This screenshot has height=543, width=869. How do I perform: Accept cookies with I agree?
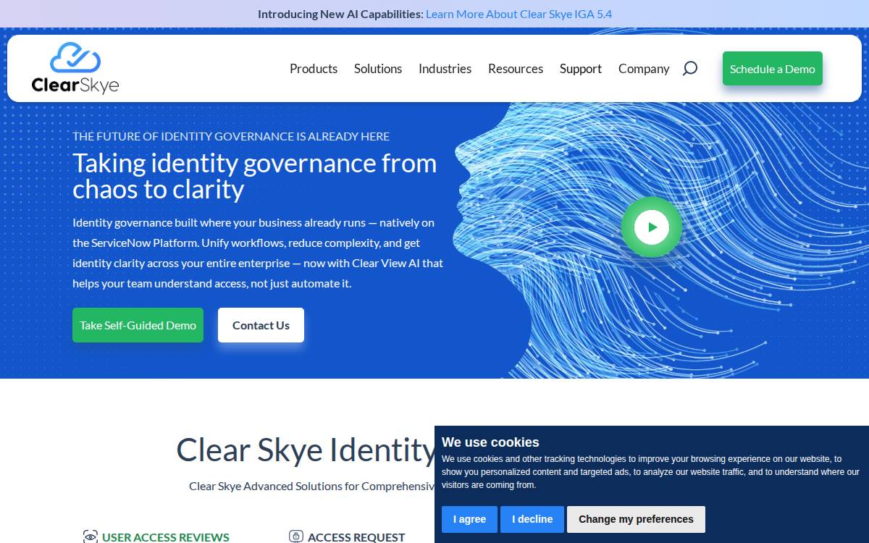click(x=469, y=519)
